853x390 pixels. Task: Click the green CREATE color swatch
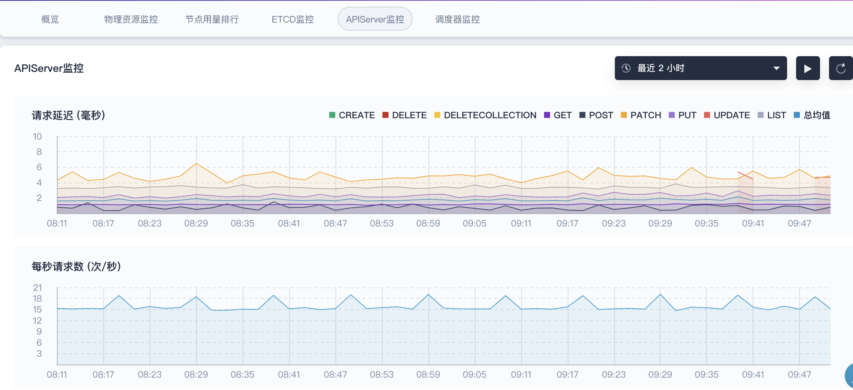[332, 115]
